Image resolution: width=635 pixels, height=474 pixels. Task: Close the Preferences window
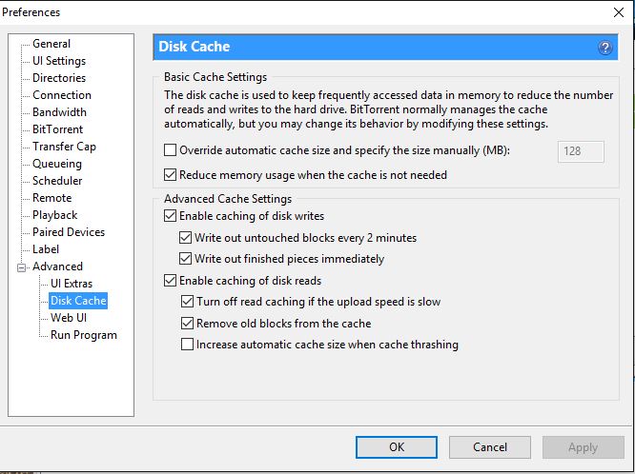(616, 12)
